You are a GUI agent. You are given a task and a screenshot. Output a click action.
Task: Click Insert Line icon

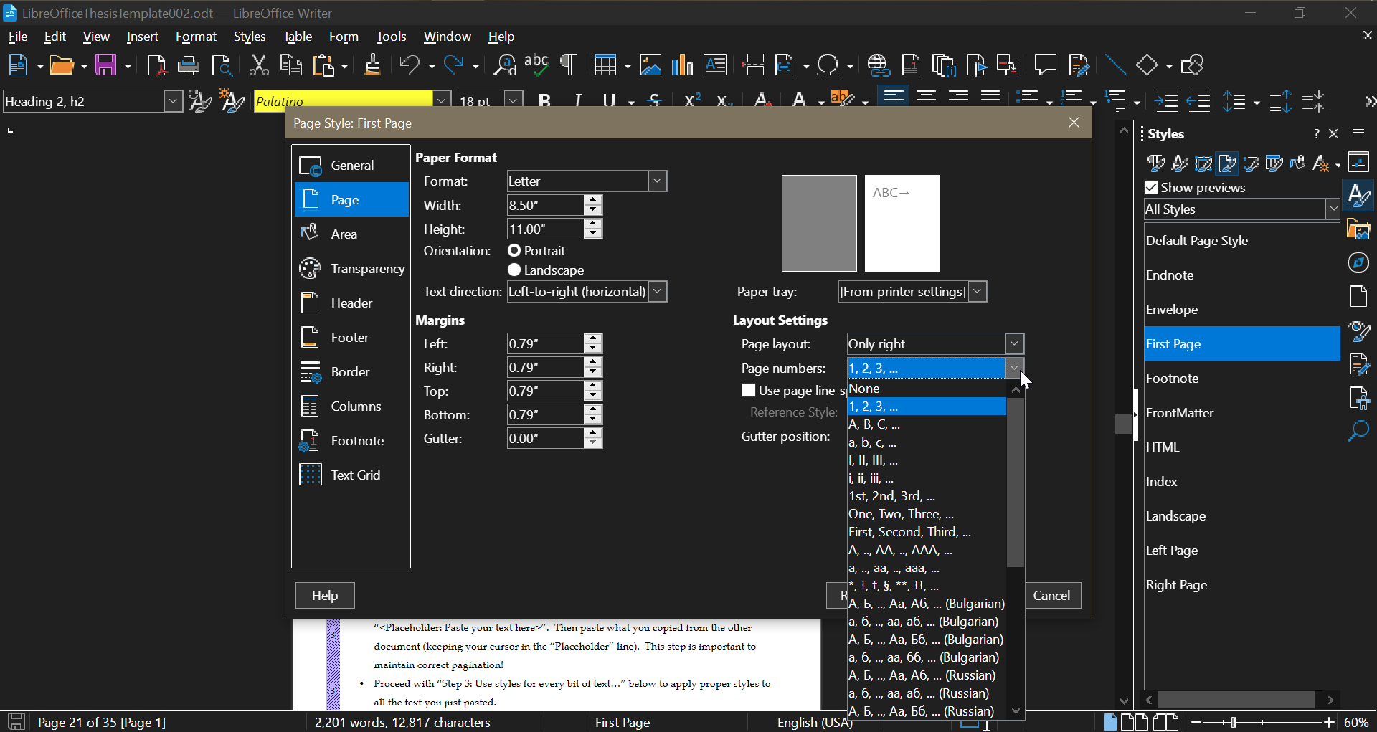point(1115,65)
